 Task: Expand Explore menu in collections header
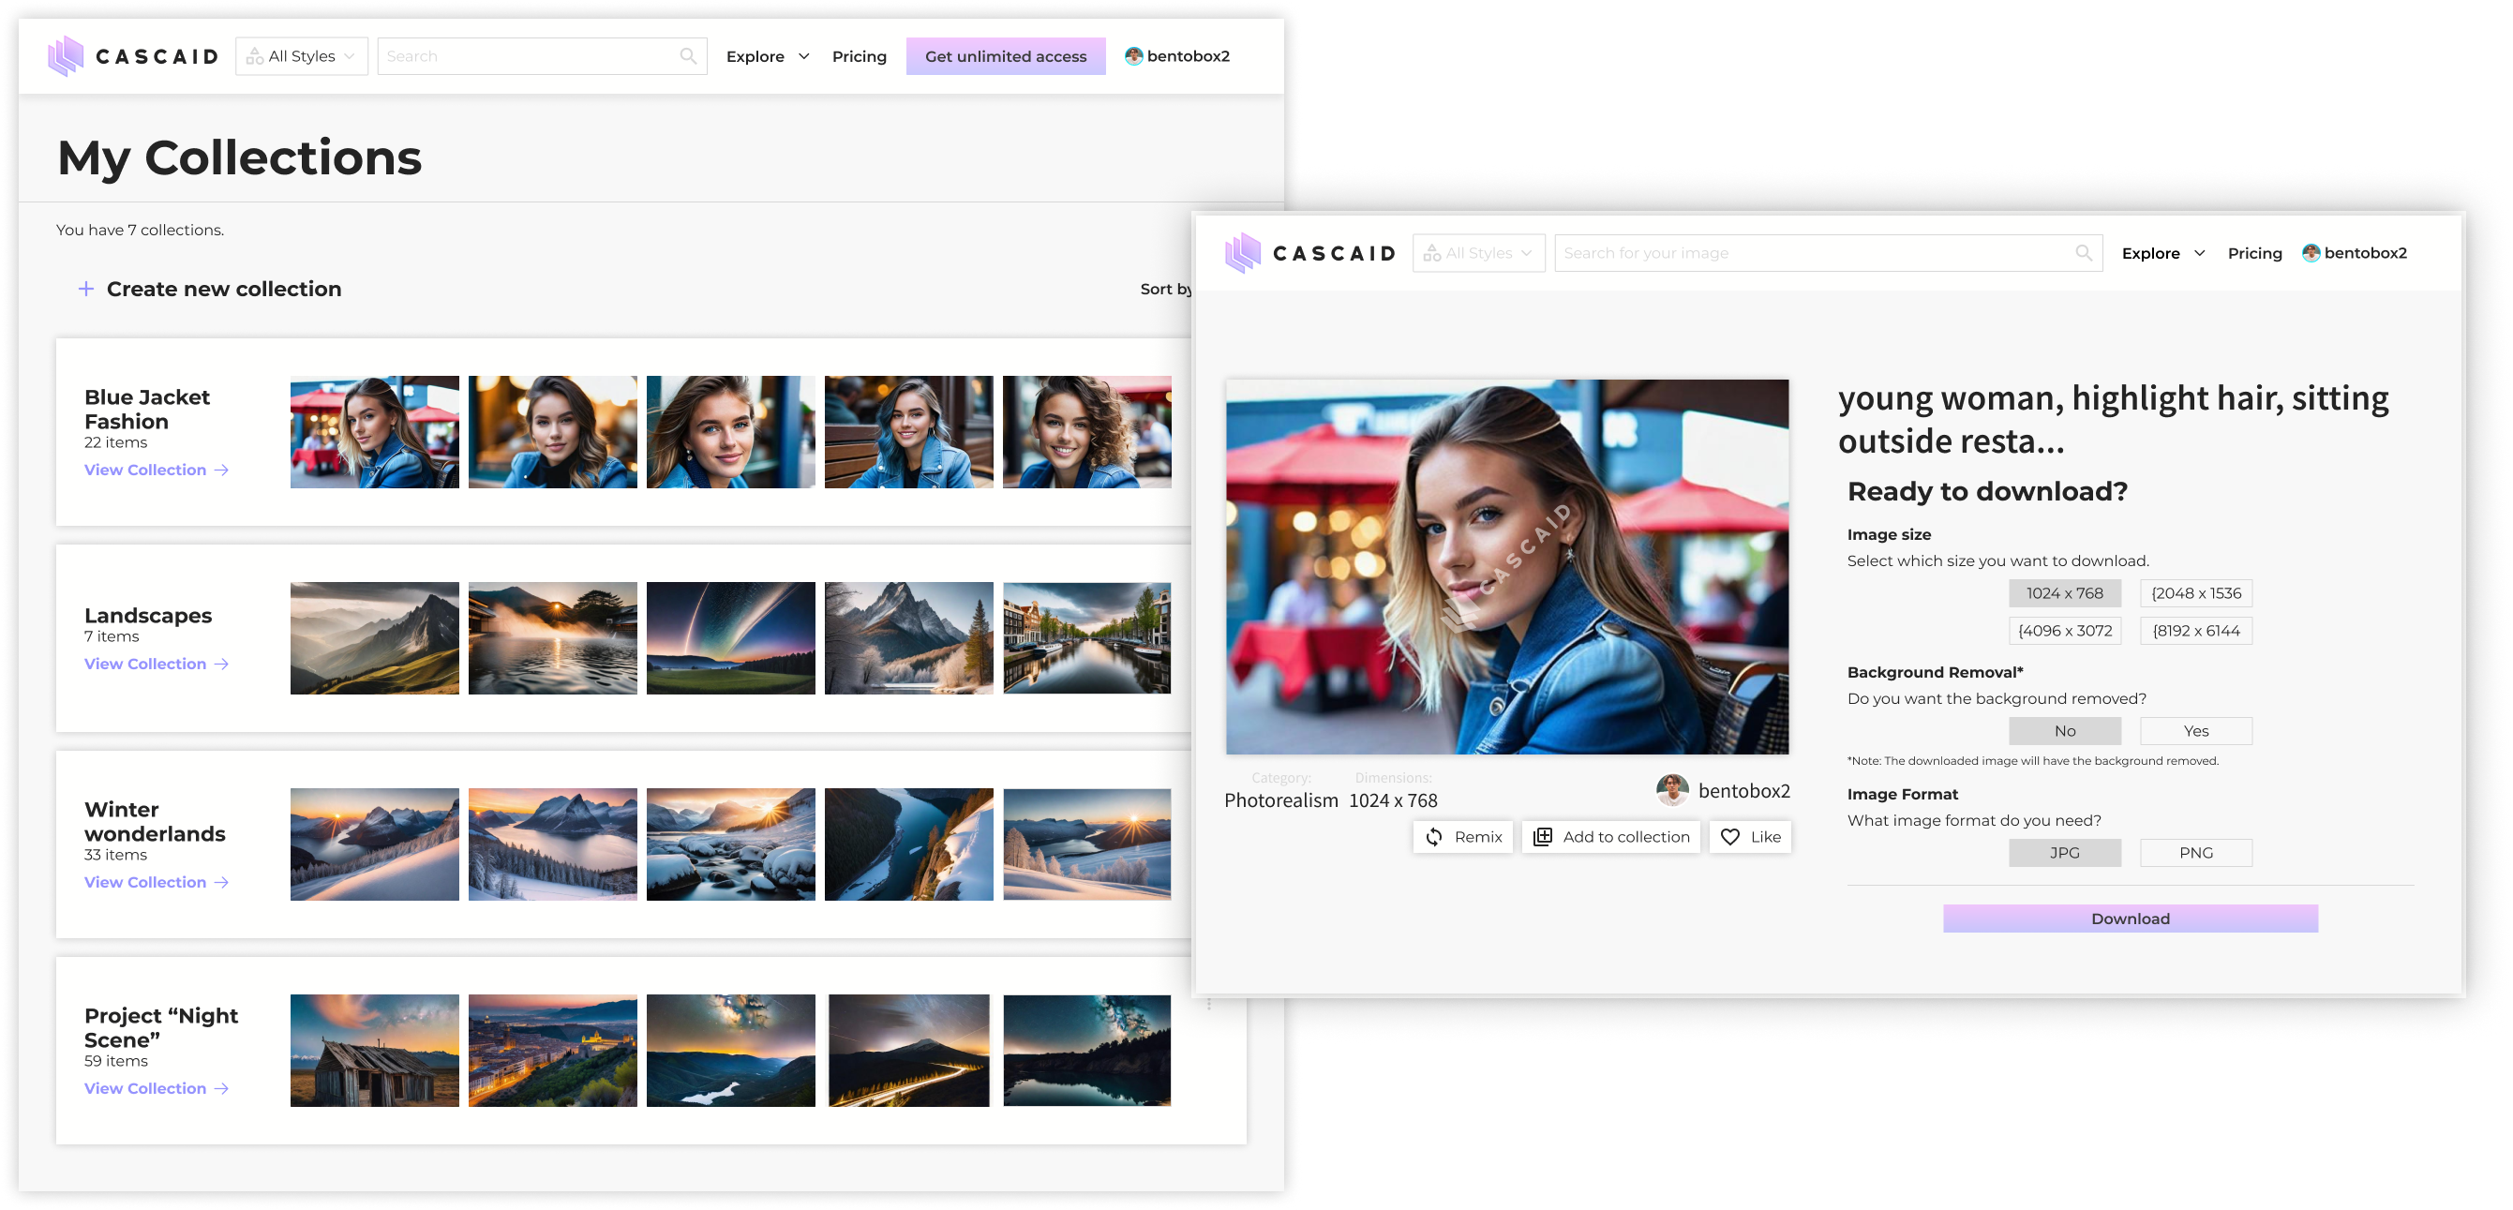[768, 56]
